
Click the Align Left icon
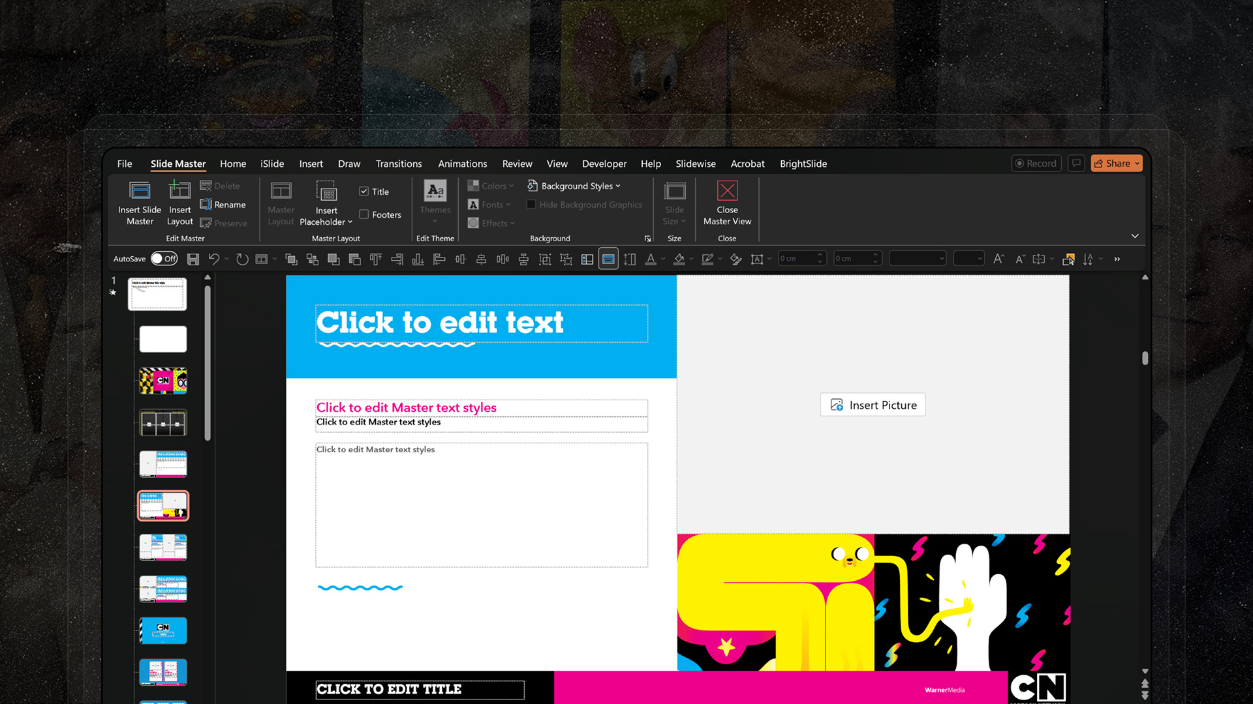click(439, 259)
